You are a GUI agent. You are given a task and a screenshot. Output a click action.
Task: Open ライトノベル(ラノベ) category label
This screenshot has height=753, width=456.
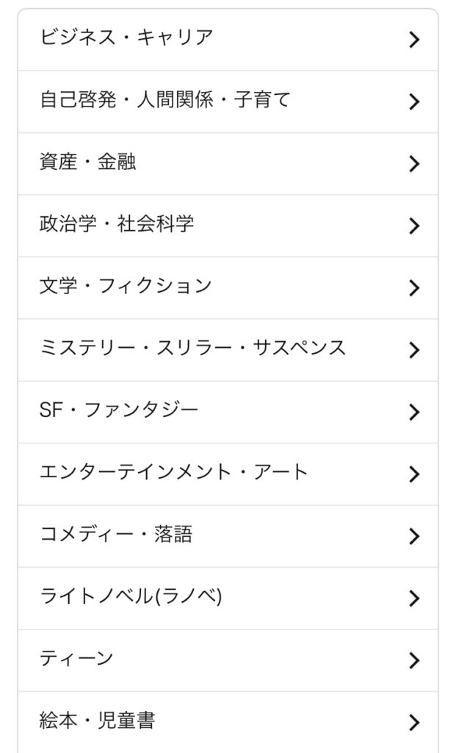pyautogui.click(x=131, y=596)
